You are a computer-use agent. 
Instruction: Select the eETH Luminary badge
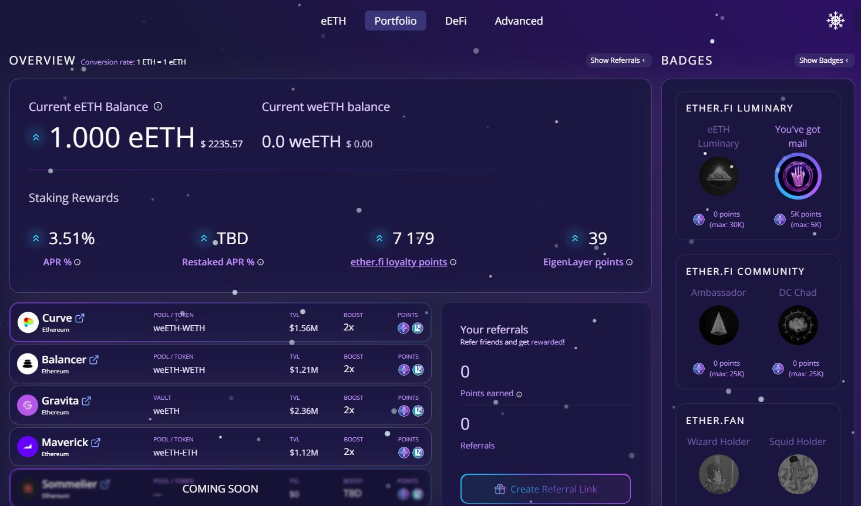[718, 176]
